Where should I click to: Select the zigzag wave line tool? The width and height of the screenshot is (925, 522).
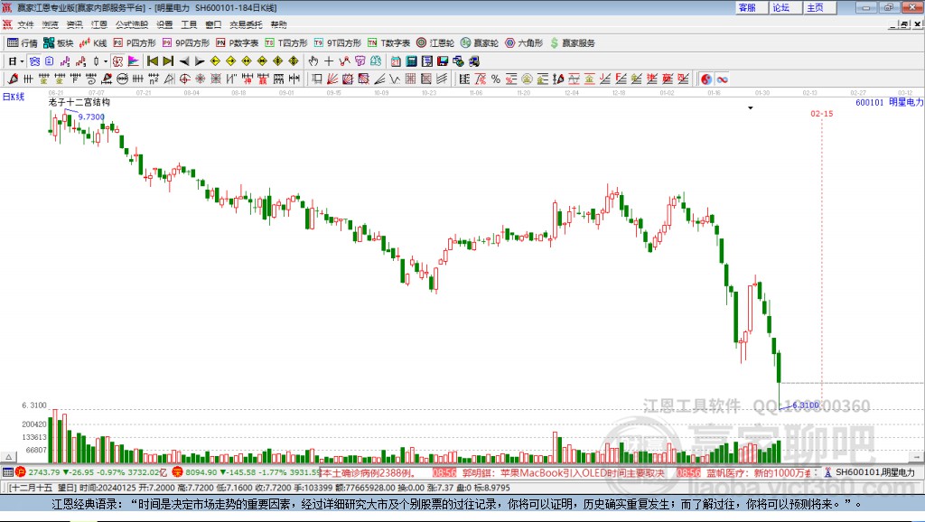point(395,79)
